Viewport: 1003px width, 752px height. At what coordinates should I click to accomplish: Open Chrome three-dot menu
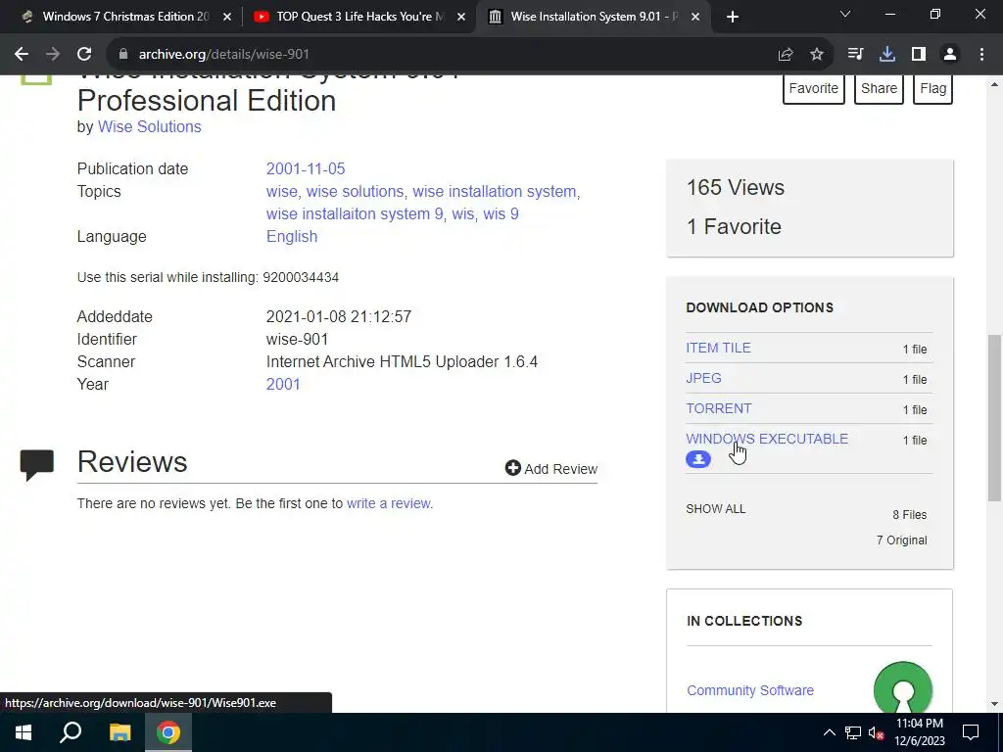coord(981,55)
